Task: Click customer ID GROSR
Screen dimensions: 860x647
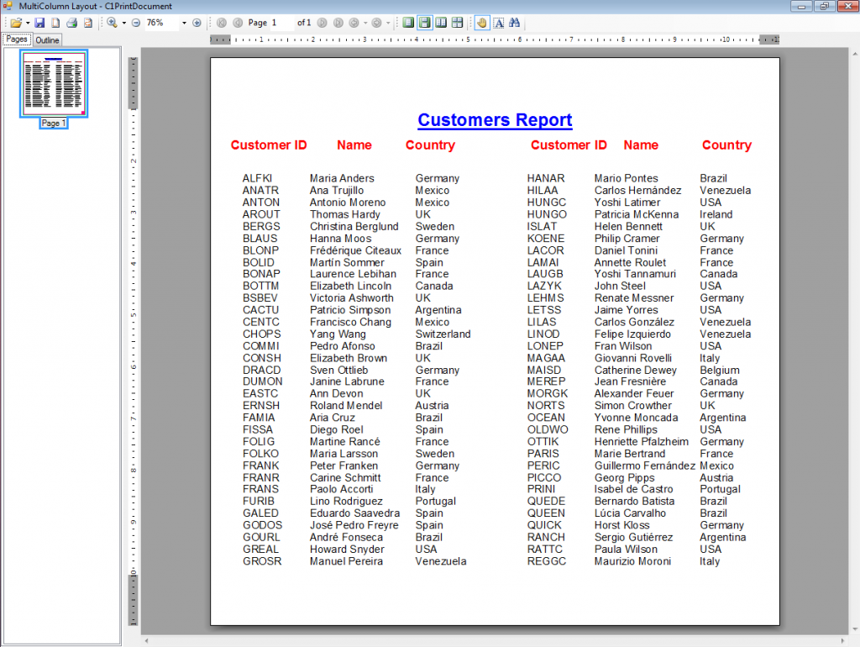Action: (x=262, y=561)
